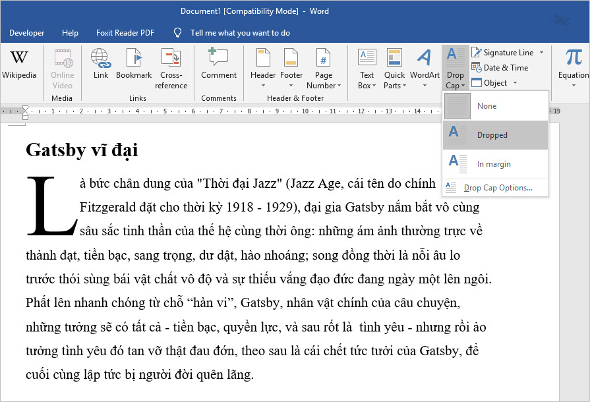
Task: Click the heading 'Gatsby vĩ đại'
Action: point(82,150)
